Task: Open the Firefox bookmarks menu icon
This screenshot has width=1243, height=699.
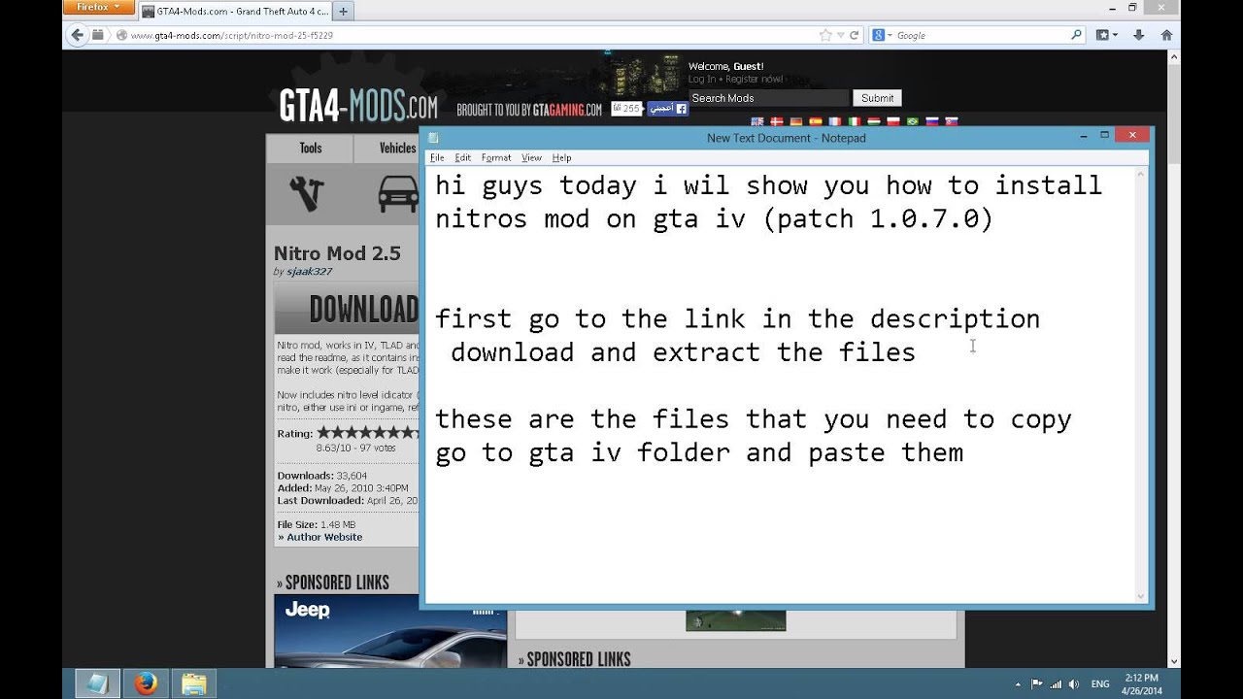Action: (1106, 35)
